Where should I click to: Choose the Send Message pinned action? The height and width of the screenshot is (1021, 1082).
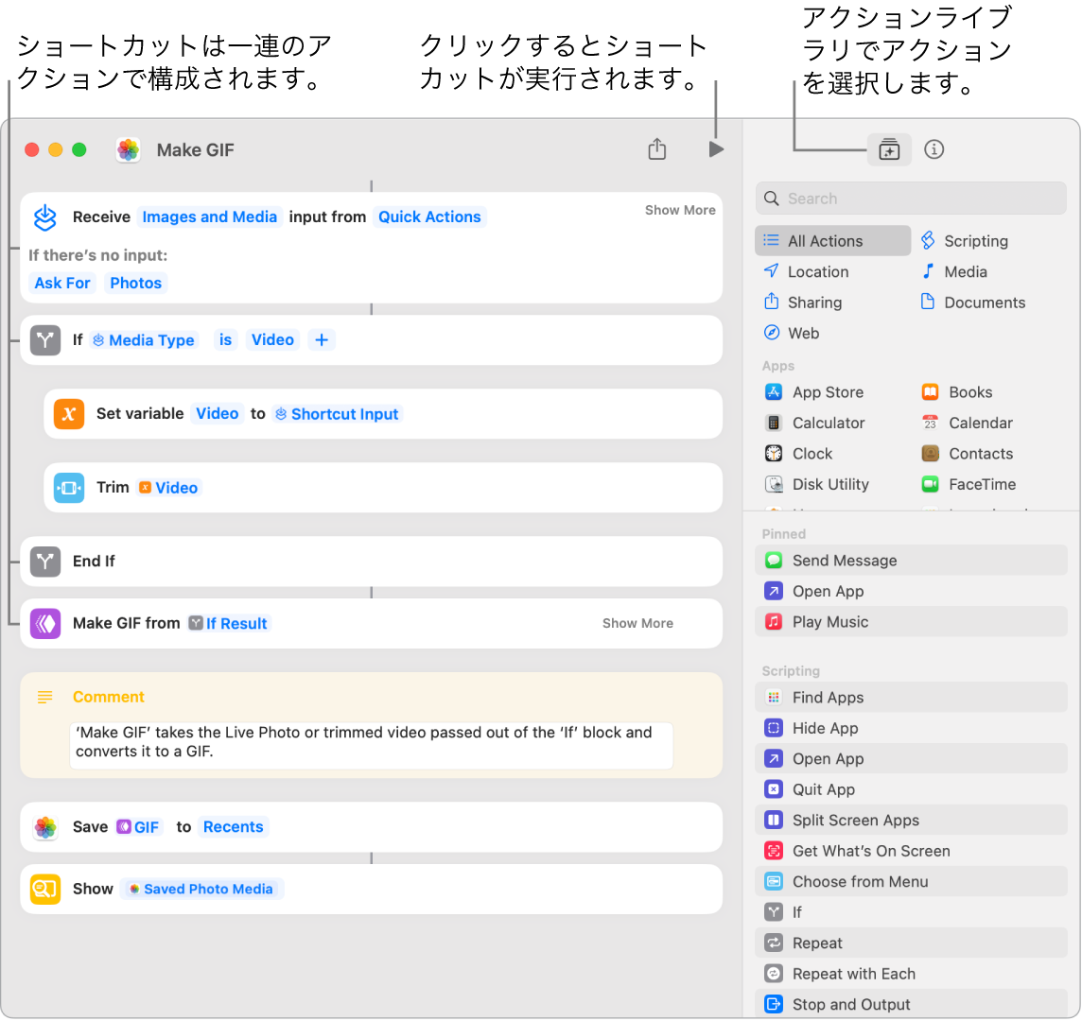[x=844, y=561]
